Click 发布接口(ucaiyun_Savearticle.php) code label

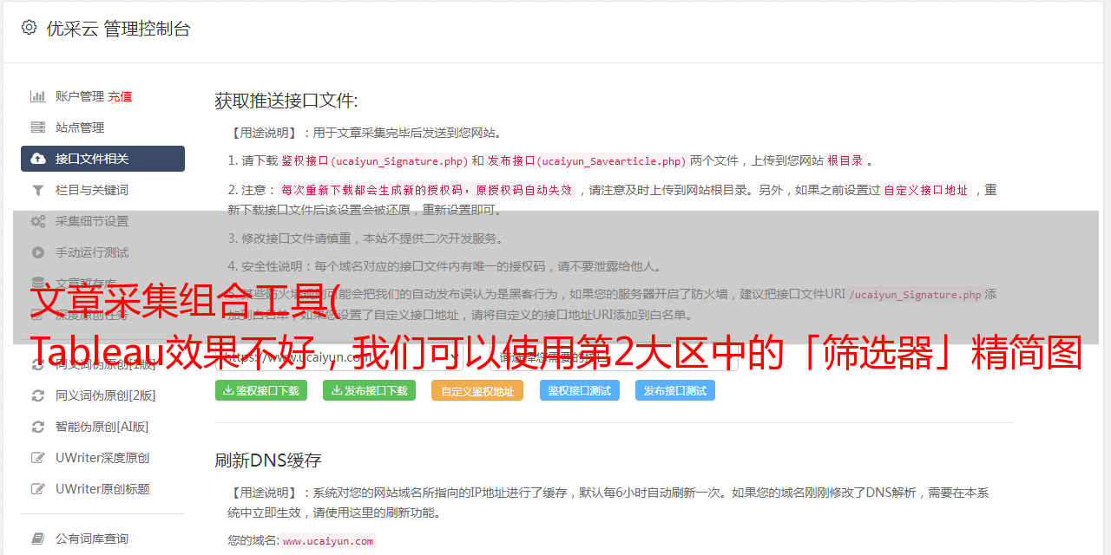pos(587,160)
